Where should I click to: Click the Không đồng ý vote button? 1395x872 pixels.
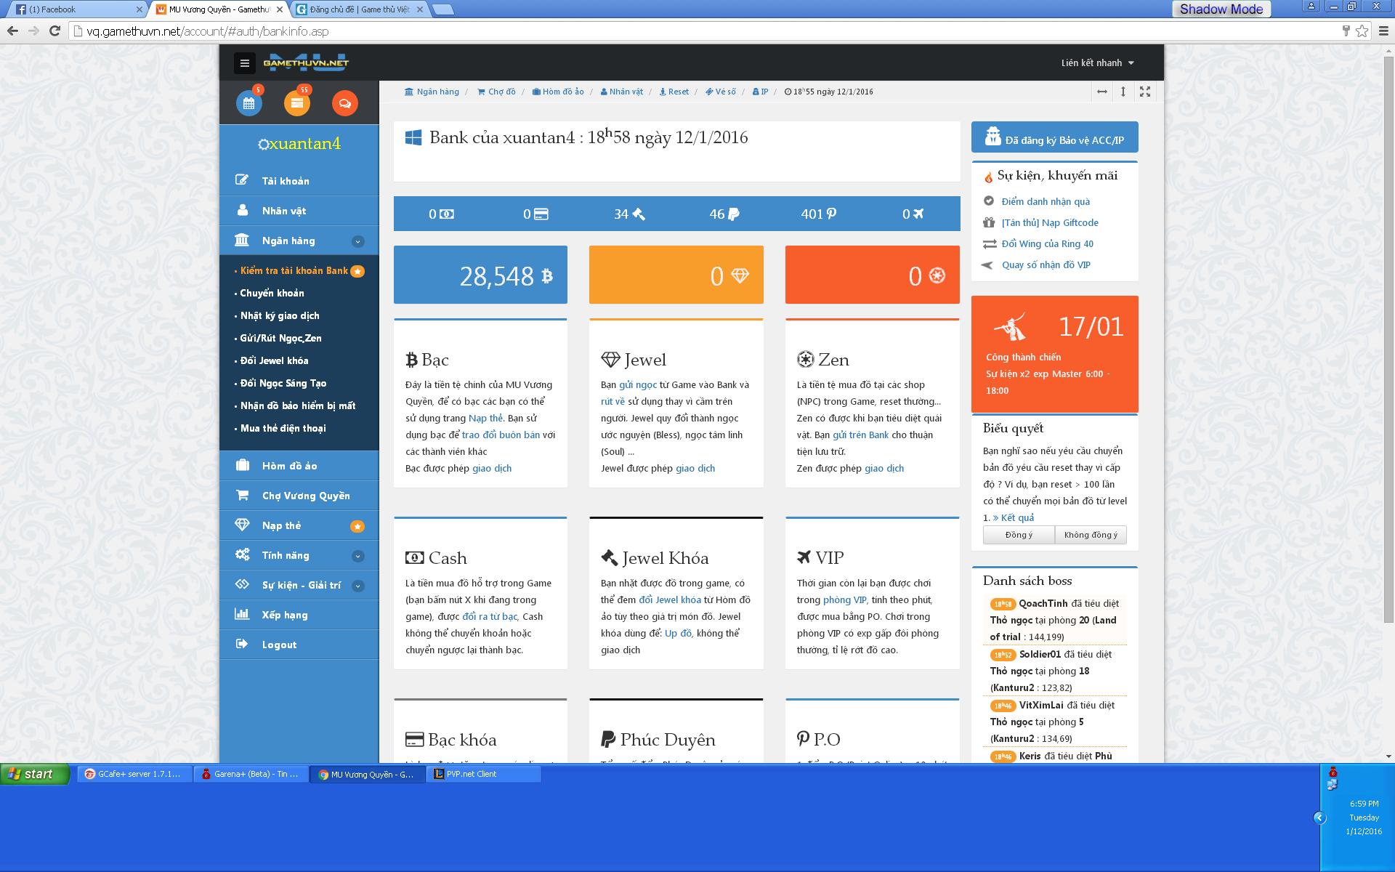pos(1091,535)
